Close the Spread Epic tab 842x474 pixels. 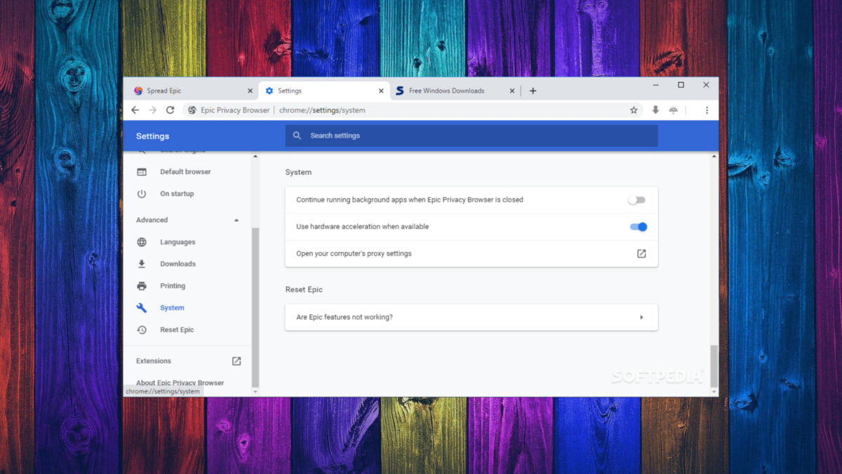[250, 91]
